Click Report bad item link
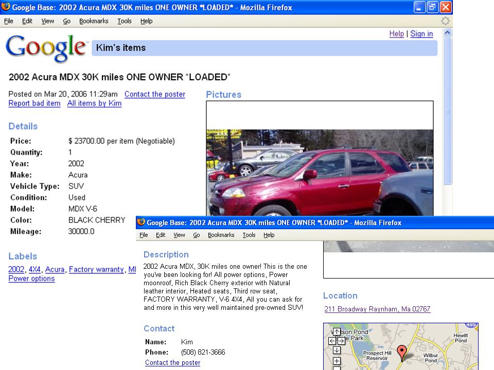Screen dimensions: 494x370 34,103
